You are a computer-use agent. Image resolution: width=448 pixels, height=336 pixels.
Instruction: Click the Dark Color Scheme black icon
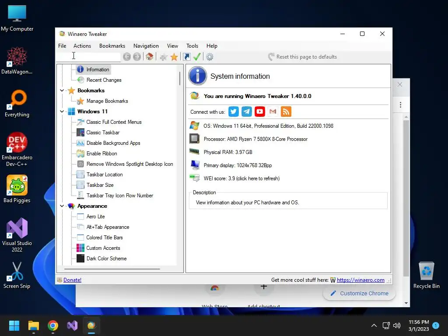coord(80,258)
